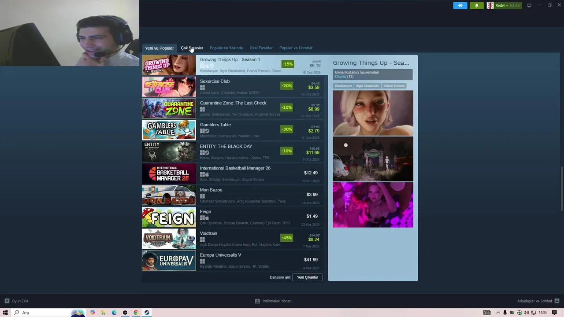The image size is (564, 317).
Task: Click the Gamblers Table capsule image
Action: click(x=169, y=130)
